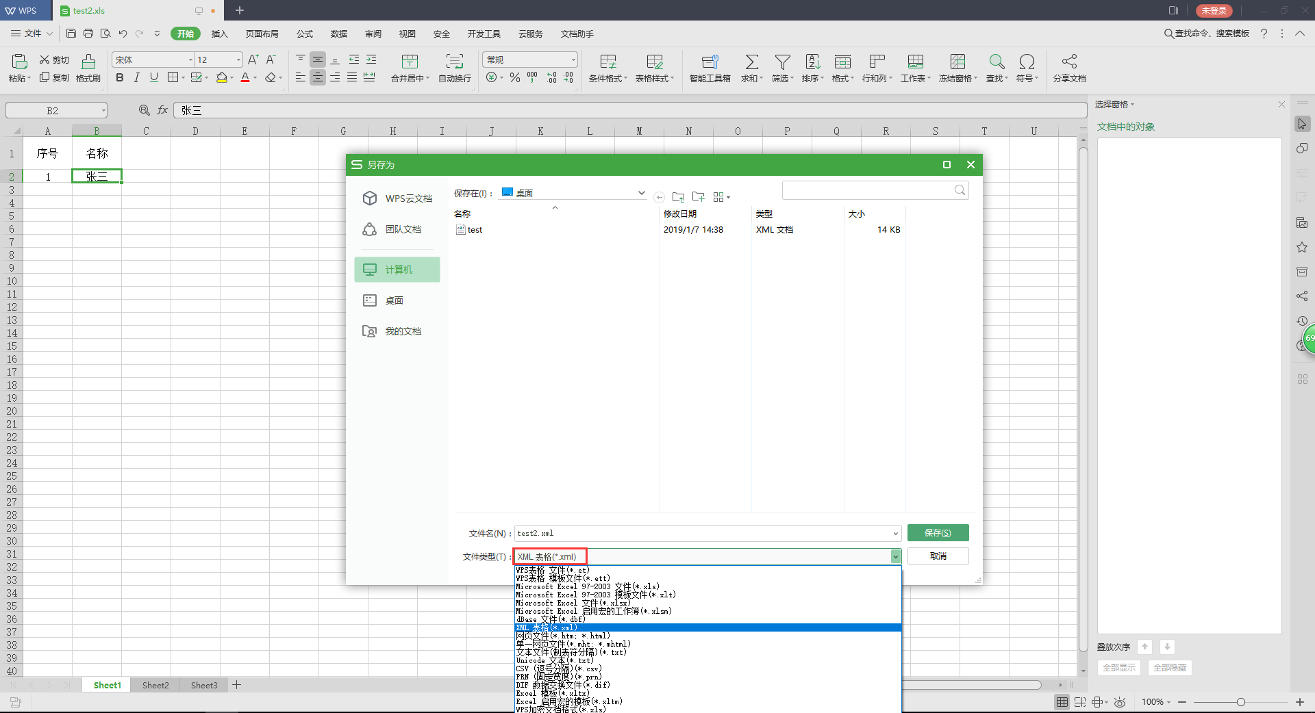1315x713 pixels.
Task: Click the font color A swatch
Action: point(245,78)
